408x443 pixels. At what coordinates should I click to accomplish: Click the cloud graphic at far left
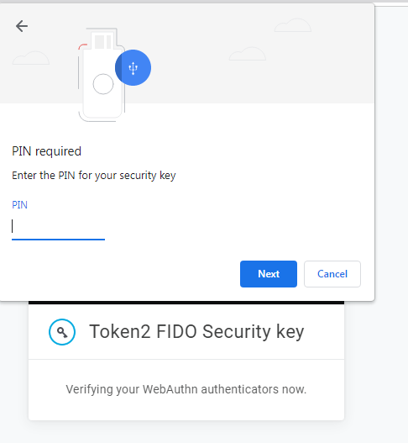31,58
